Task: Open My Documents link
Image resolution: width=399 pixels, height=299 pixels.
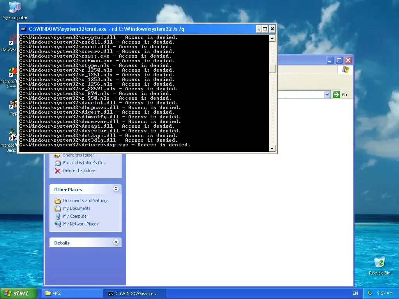Action: 77,208
